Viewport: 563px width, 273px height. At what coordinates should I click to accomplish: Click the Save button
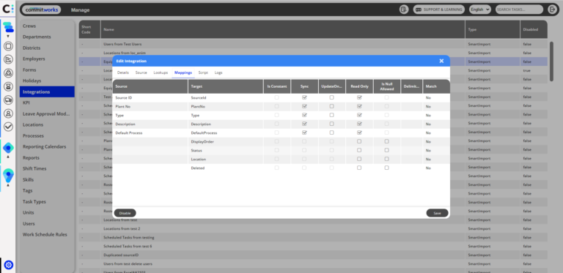437,213
